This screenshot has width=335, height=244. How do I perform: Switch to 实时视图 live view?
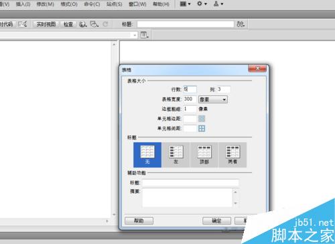click(46, 24)
